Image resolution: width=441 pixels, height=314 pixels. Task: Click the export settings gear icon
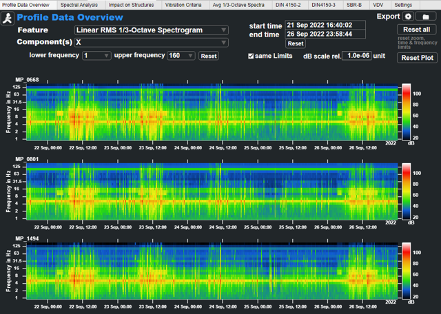point(408,16)
